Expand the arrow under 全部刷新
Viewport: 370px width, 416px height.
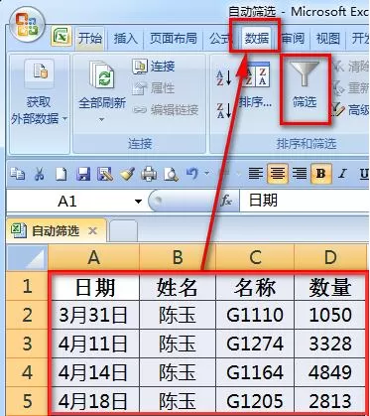click(102, 119)
